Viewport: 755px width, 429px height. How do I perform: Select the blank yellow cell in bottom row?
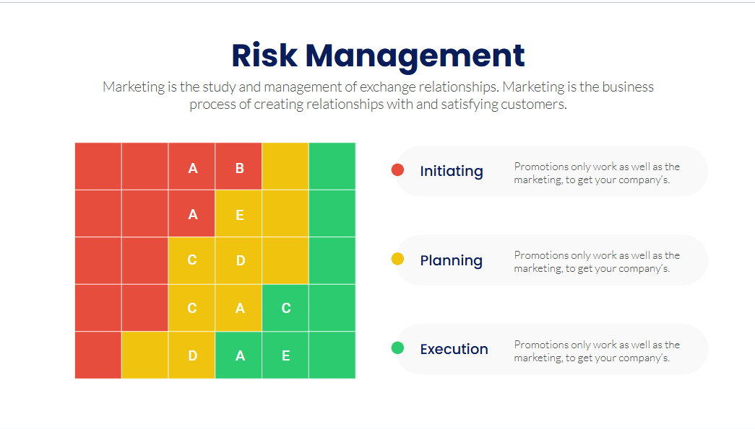[x=145, y=355]
